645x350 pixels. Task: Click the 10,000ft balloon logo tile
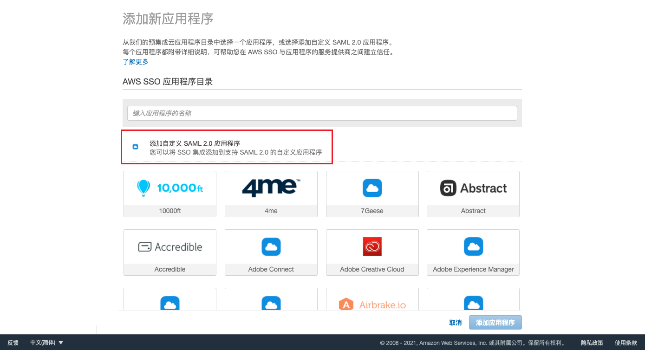170,188
